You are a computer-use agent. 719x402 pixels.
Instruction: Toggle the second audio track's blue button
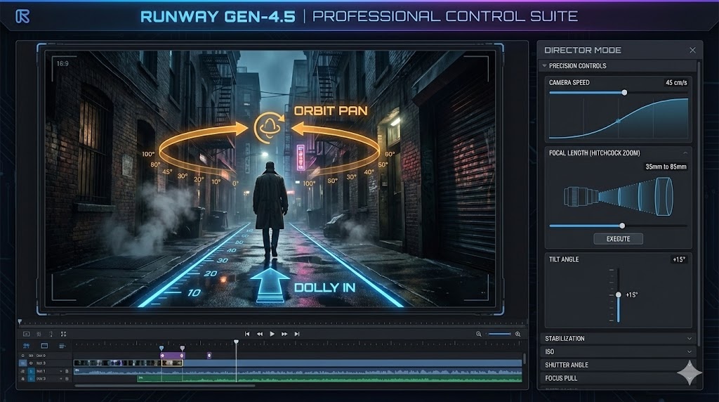[x=31, y=379]
